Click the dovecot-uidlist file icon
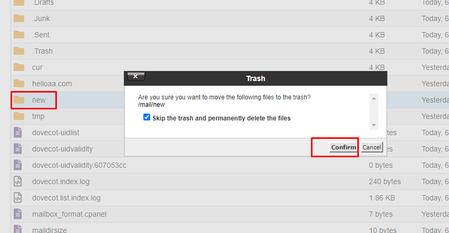This screenshot has width=449, height=233. point(18,133)
